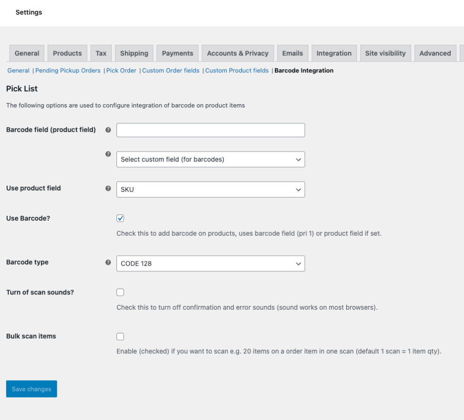
Task: Expand the Use product field SKU dropdown
Action: [210, 189]
